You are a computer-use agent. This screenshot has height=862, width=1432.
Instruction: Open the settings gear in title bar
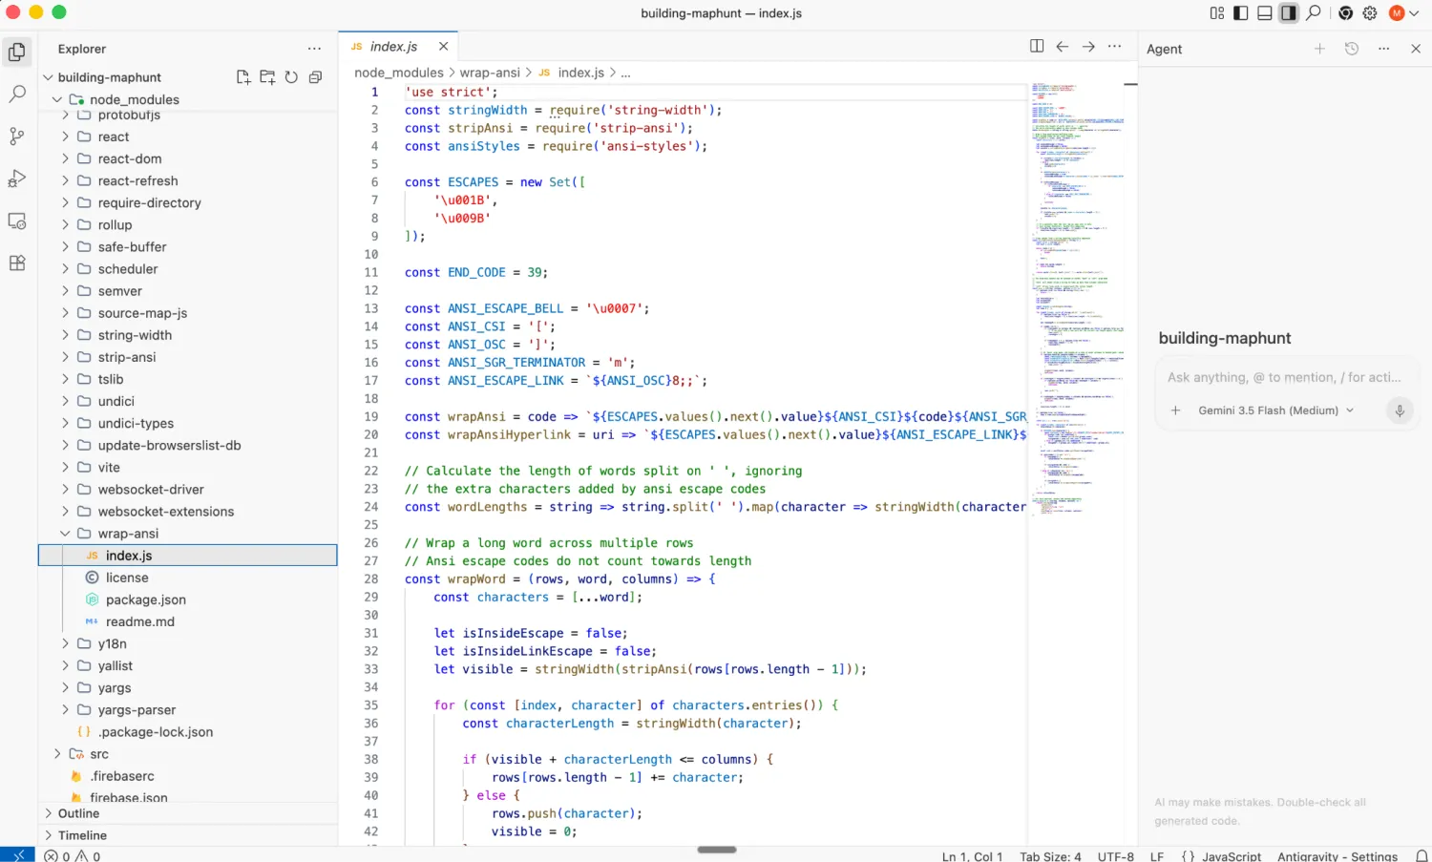1370,12
